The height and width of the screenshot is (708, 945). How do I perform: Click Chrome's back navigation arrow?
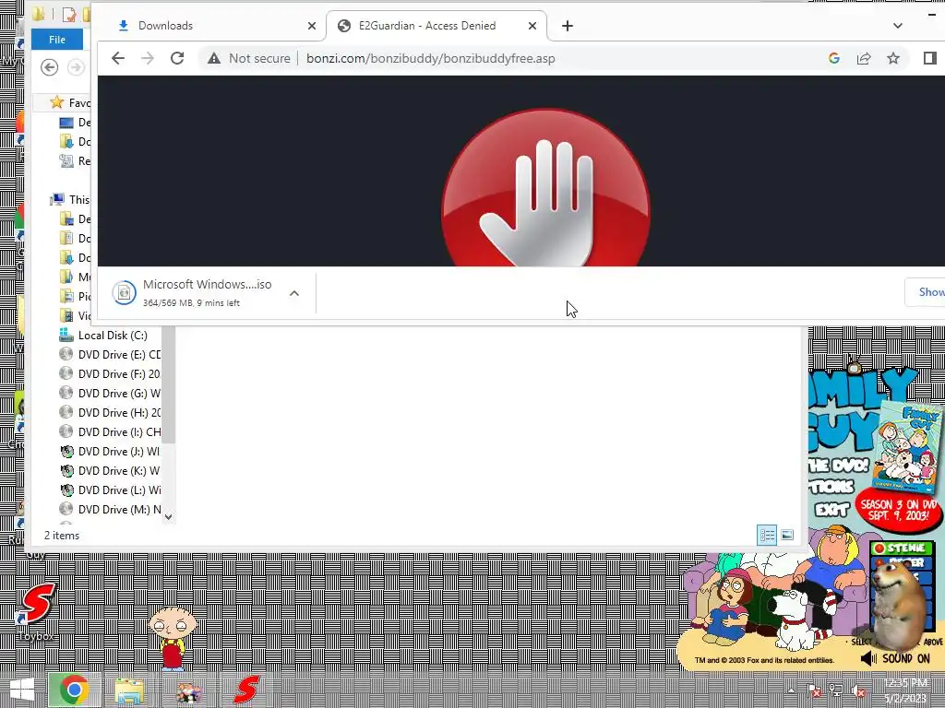point(118,58)
